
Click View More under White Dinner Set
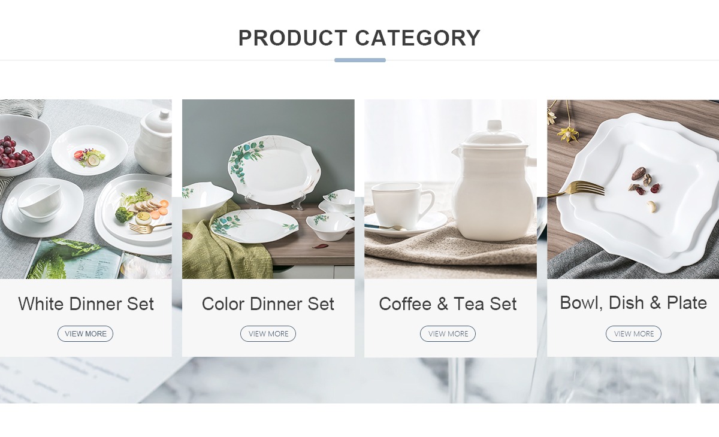[x=85, y=334]
